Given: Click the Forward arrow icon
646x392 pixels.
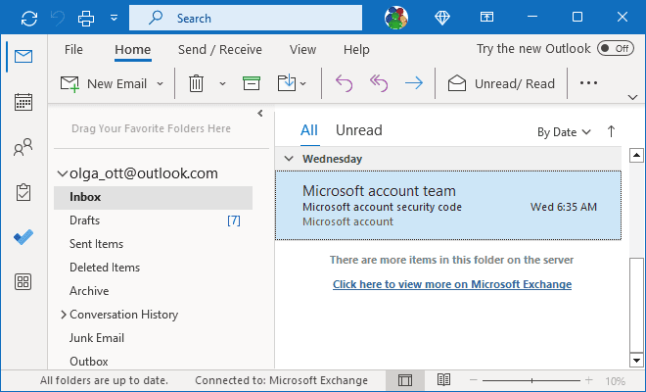Looking at the screenshot, I should [x=413, y=83].
